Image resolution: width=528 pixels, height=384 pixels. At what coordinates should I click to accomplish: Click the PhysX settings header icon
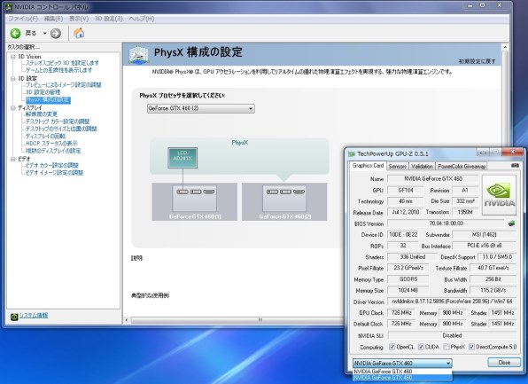138,55
